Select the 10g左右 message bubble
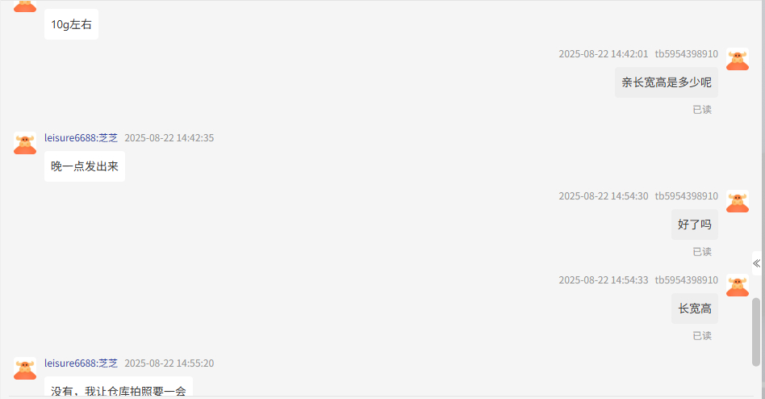Image resolution: width=765 pixels, height=399 pixels. 71,24
